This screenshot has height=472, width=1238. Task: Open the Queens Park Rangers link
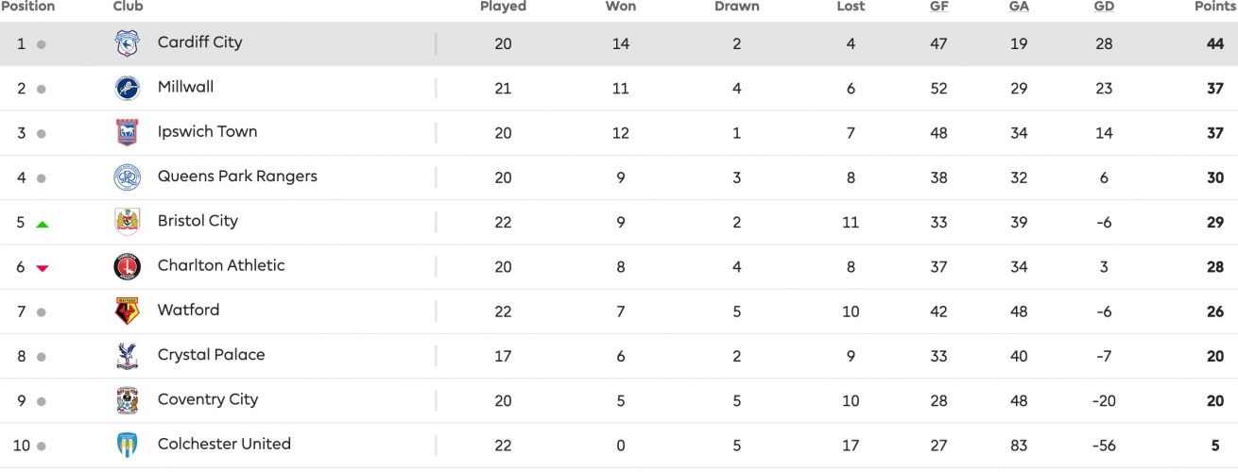pyautogui.click(x=237, y=177)
